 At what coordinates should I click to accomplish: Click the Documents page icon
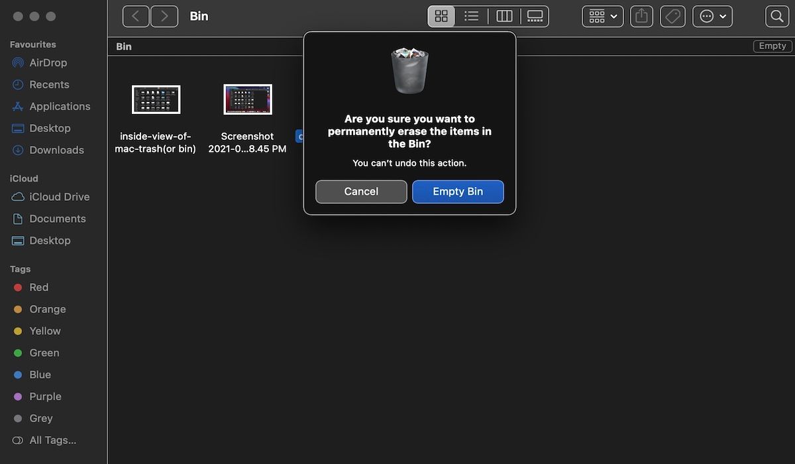coord(18,219)
